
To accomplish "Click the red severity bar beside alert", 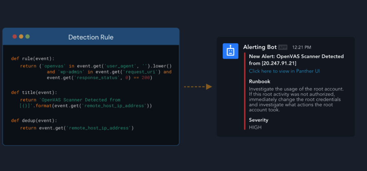I will [244, 91].
